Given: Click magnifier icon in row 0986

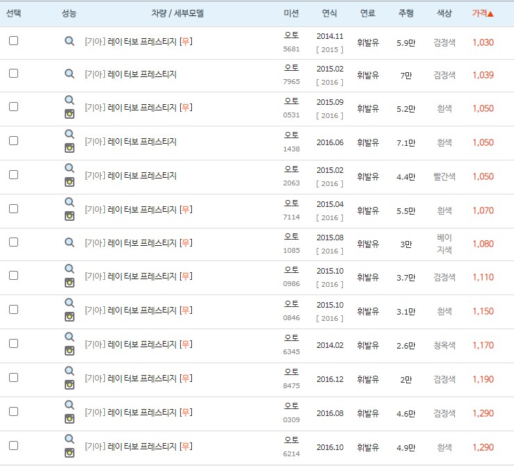Looking at the screenshot, I should 69,269.
